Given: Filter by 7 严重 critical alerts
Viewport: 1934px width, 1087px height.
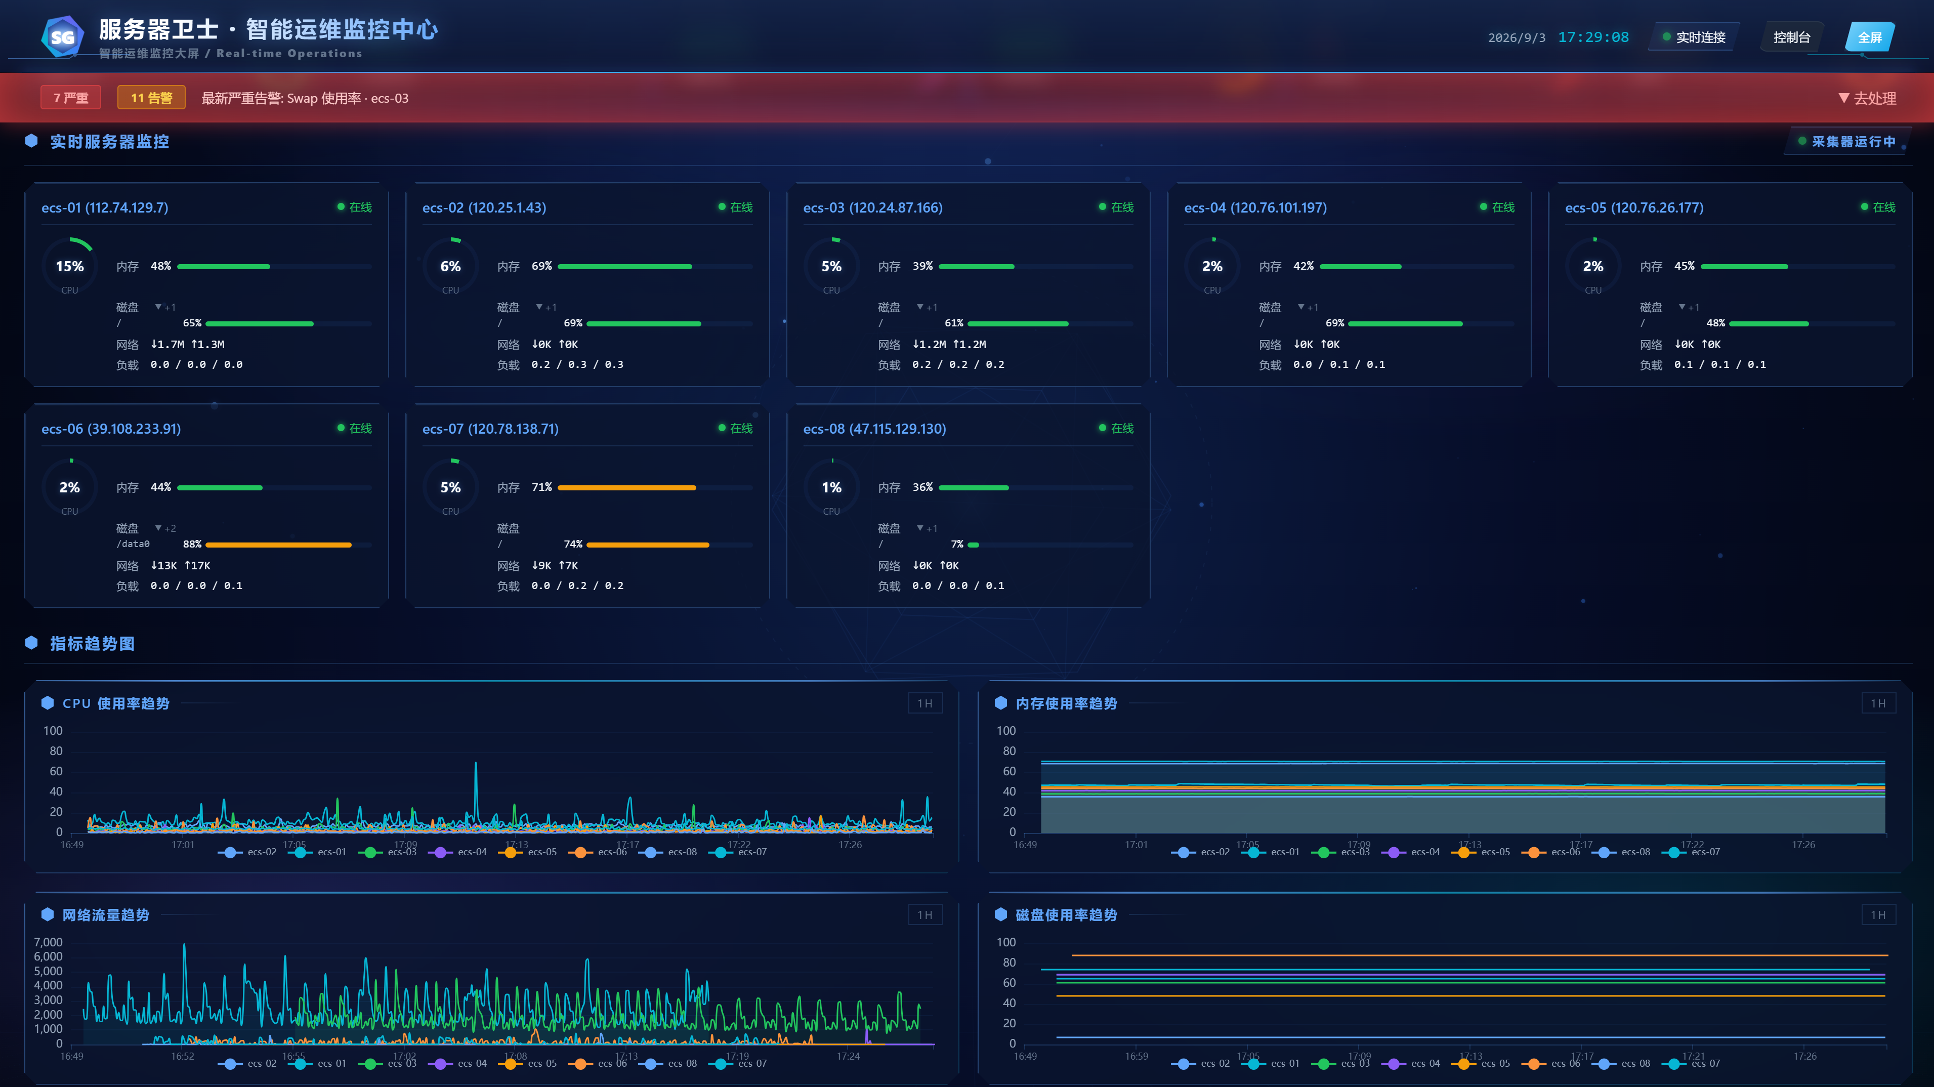Looking at the screenshot, I should coord(70,98).
